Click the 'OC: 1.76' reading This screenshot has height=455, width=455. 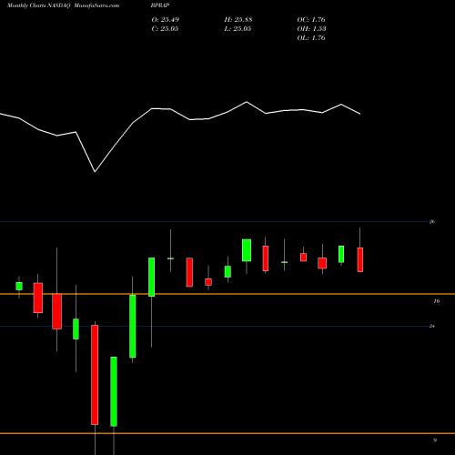tap(311, 20)
